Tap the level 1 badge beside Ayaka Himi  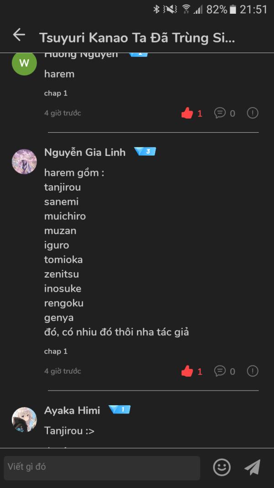pyautogui.click(x=120, y=411)
